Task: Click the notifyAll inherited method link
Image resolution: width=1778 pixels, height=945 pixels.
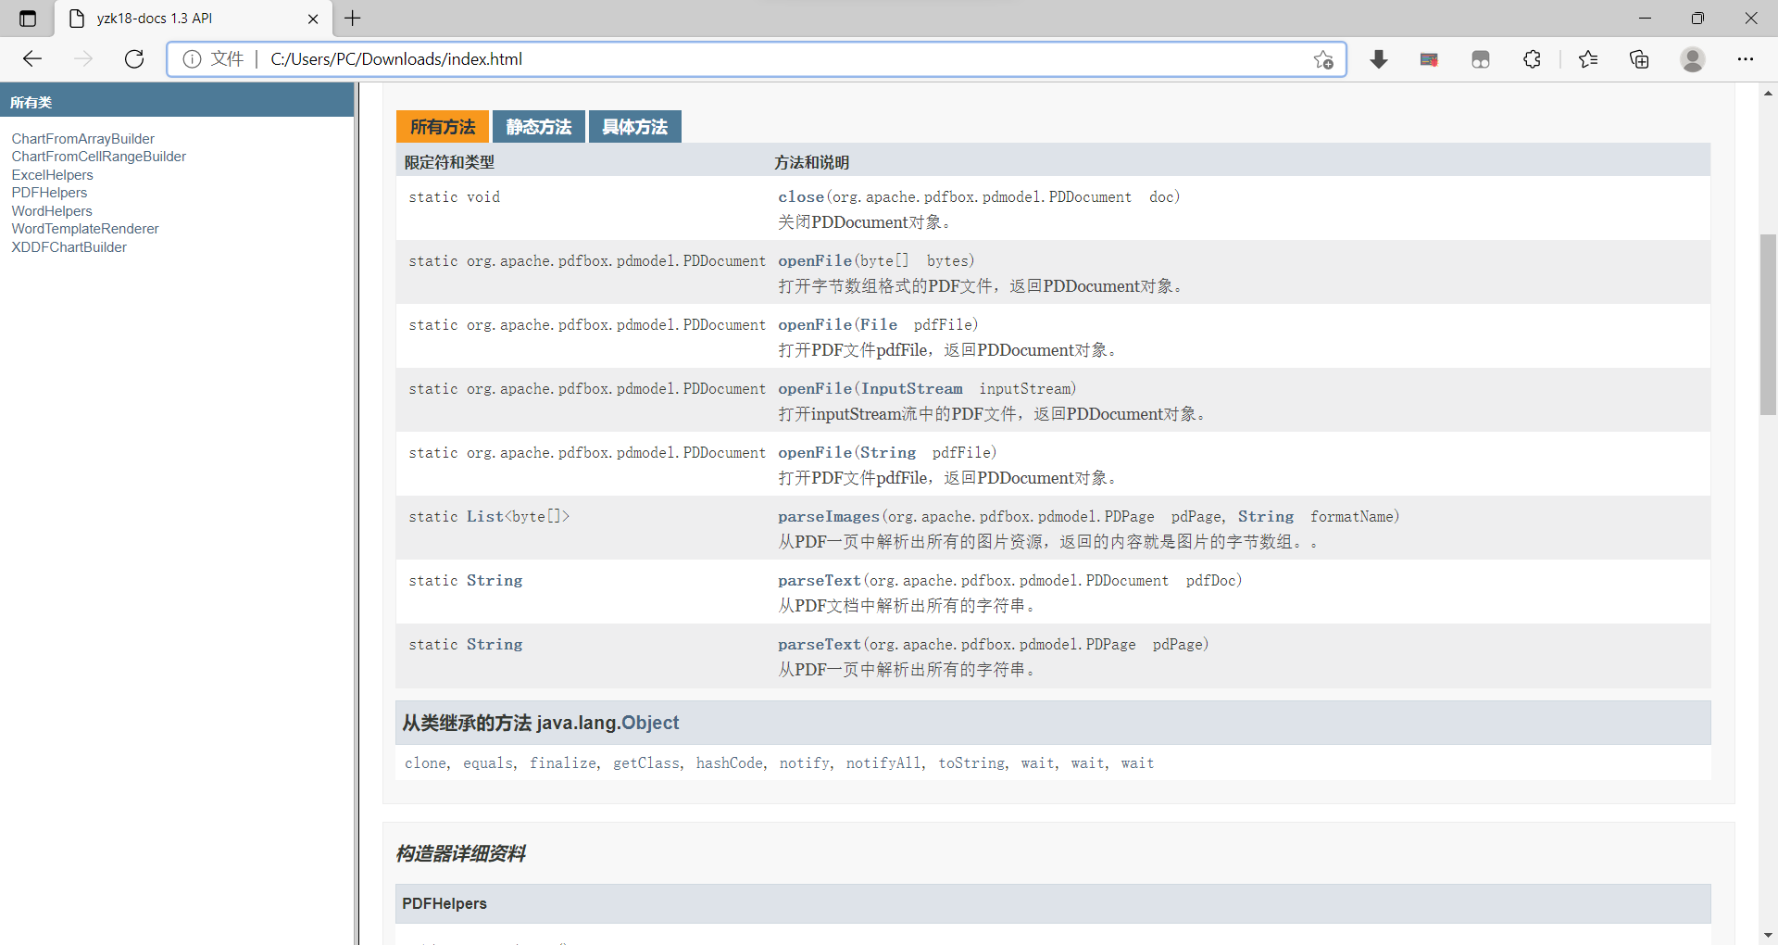Action: [x=882, y=762]
